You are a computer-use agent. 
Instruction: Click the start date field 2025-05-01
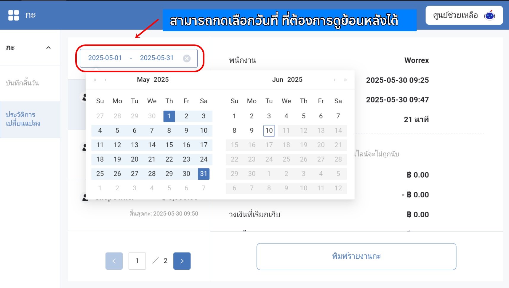click(x=105, y=58)
